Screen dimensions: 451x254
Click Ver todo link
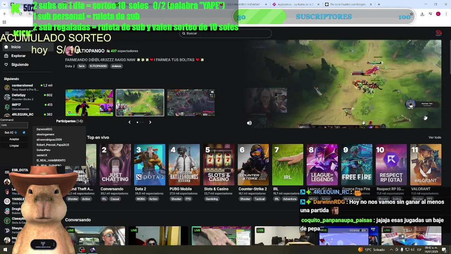point(435,138)
